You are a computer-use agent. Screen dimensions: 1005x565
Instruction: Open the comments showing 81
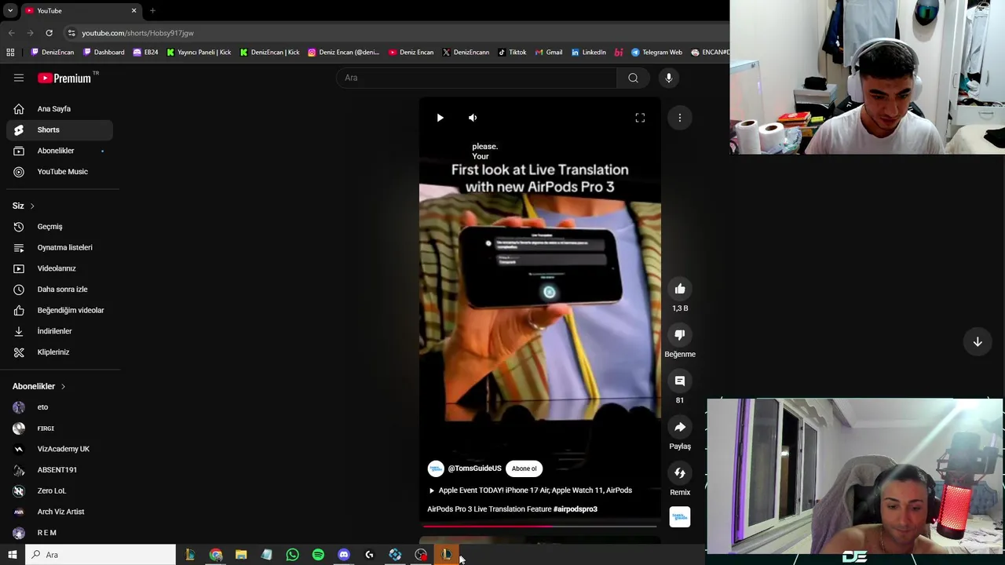tap(680, 381)
